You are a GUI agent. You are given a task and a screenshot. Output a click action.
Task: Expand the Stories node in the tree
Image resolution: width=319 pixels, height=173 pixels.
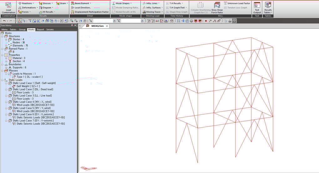[6, 40]
